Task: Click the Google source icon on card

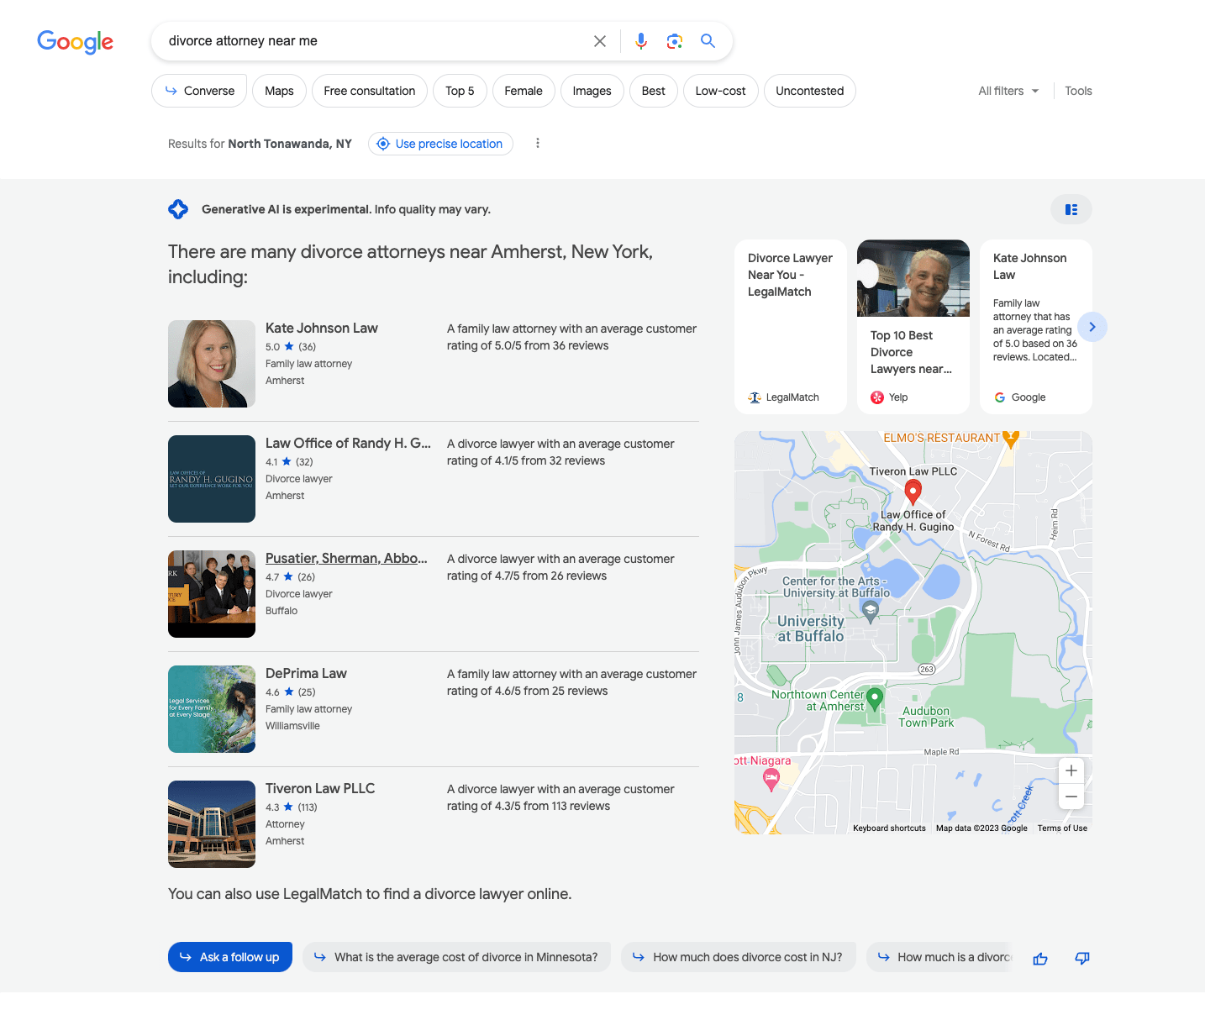Action: coord(1000,397)
